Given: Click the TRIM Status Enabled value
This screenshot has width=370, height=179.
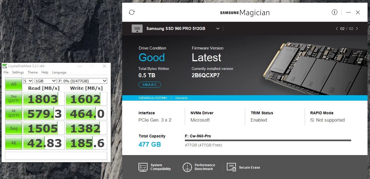Looking at the screenshot, I should tap(259, 120).
